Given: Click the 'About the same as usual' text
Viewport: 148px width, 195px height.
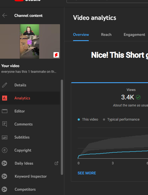Looking at the screenshot, I should click(x=130, y=105).
